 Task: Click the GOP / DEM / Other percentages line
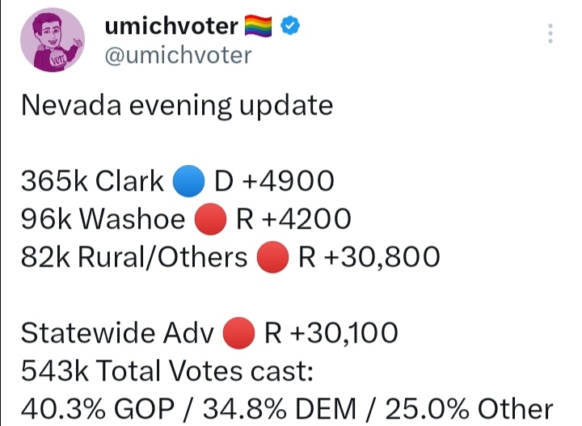(x=286, y=407)
